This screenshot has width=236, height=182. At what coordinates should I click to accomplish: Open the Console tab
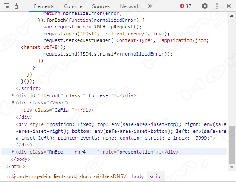[x=73, y=6]
